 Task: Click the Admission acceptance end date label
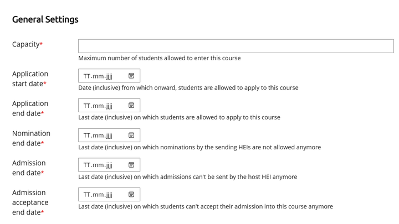tap(30, 202)
